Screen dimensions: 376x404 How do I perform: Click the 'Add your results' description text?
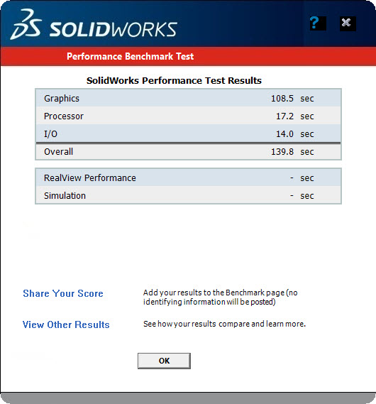221,297
